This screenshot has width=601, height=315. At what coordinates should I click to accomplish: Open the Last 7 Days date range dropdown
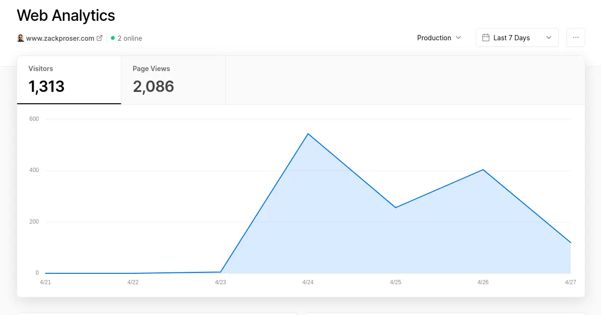coord(517,37)
